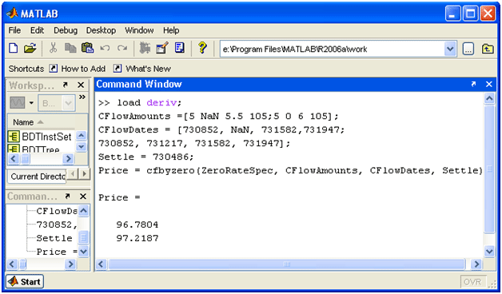Open Profiler toolbar icon
The width and height of the screenshot is (502, 294).
pos(180,49)
